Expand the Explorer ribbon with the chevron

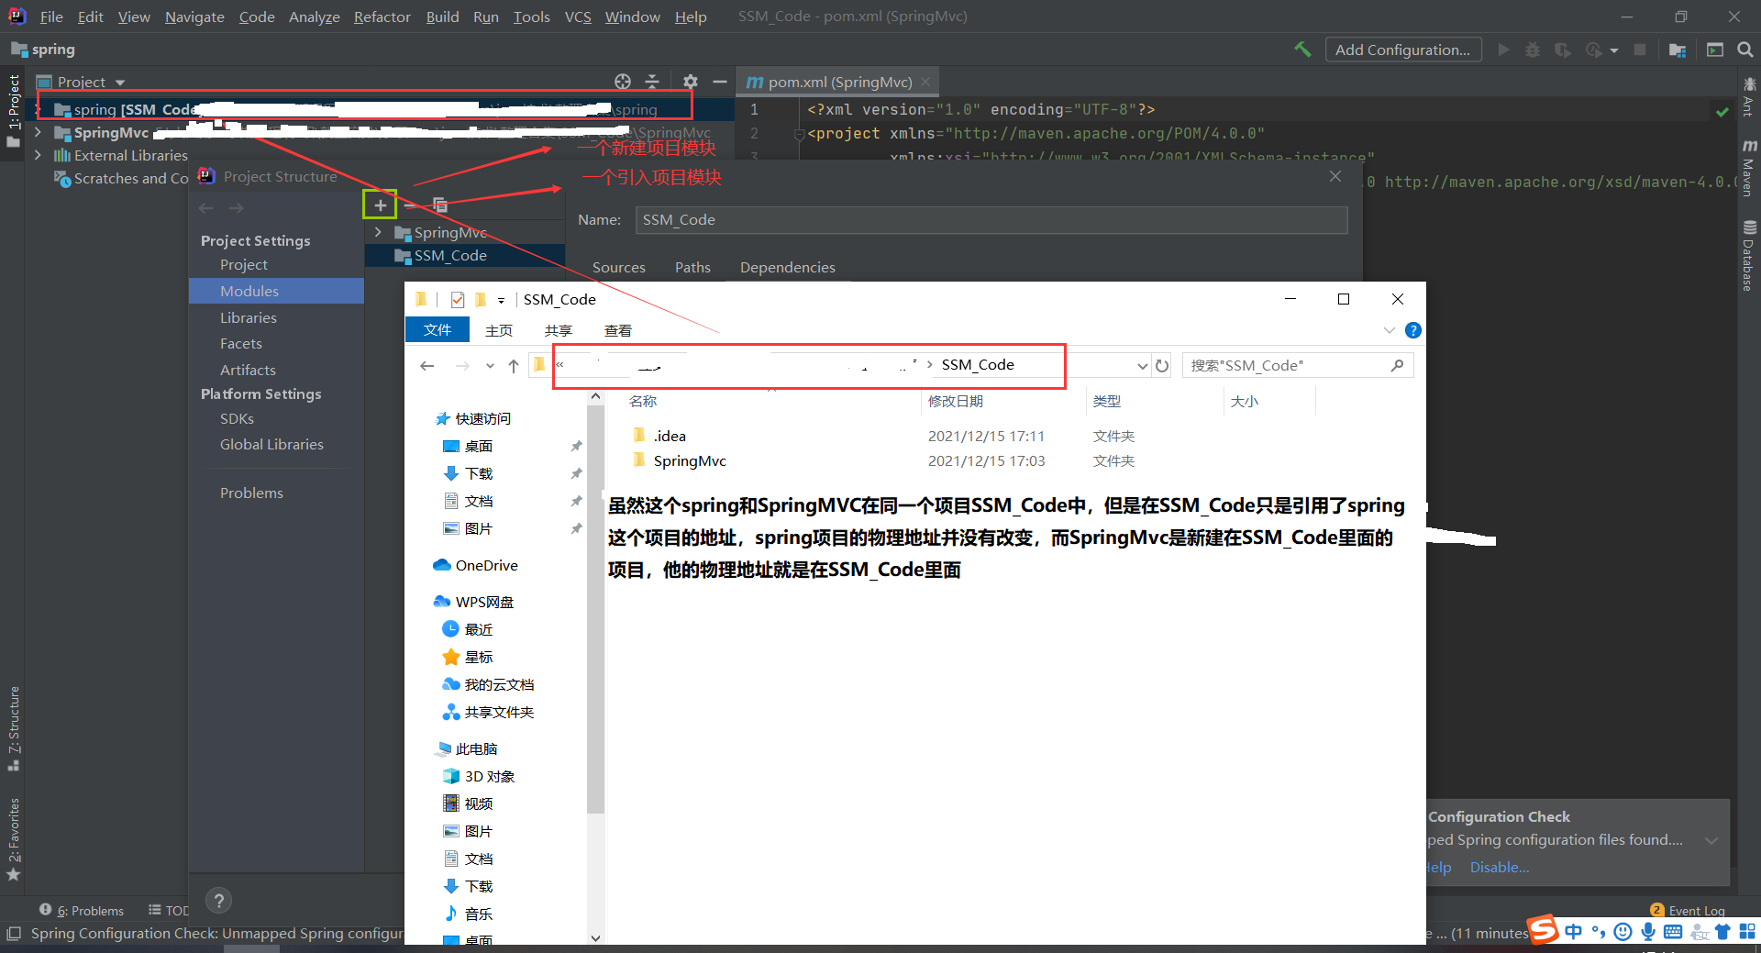tap(1389, 330)
